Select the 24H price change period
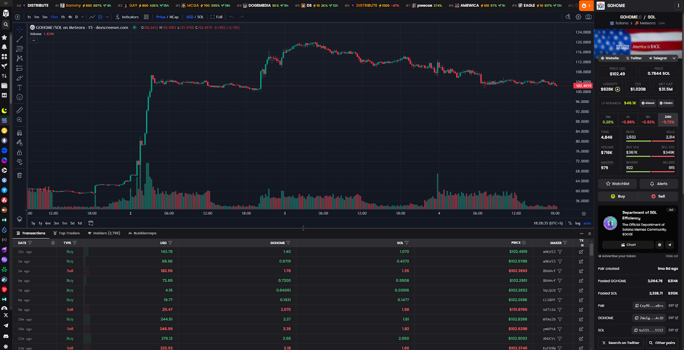This screenshot has width=684, height=350. tap(668, 119)
